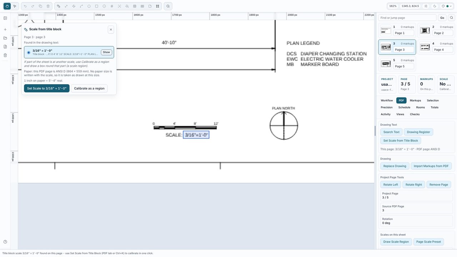The image size is (457, 257).
Task: Open the Checks tab
Action: [x=415, y=114]
